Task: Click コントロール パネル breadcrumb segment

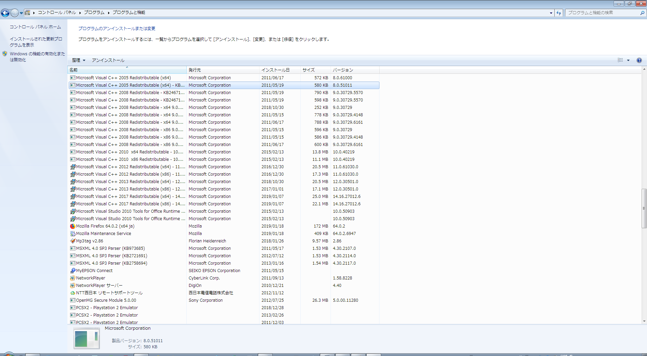Action: [57, 12]
